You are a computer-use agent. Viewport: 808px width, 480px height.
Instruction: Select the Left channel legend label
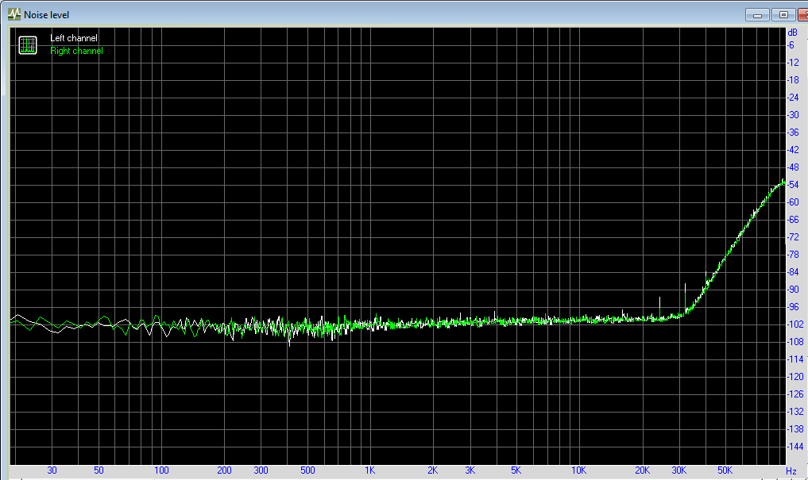pyautogui.click(x=74, y=38)
